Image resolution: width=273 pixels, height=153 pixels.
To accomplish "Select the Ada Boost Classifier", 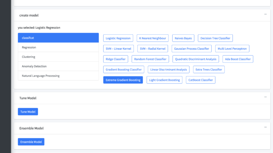I will tap(237, 59).
